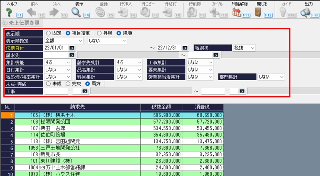Open the 請求先 start lookup arrow icon
Image resolution: width=320 pixels, height=176 pixels.
(72, 55)
